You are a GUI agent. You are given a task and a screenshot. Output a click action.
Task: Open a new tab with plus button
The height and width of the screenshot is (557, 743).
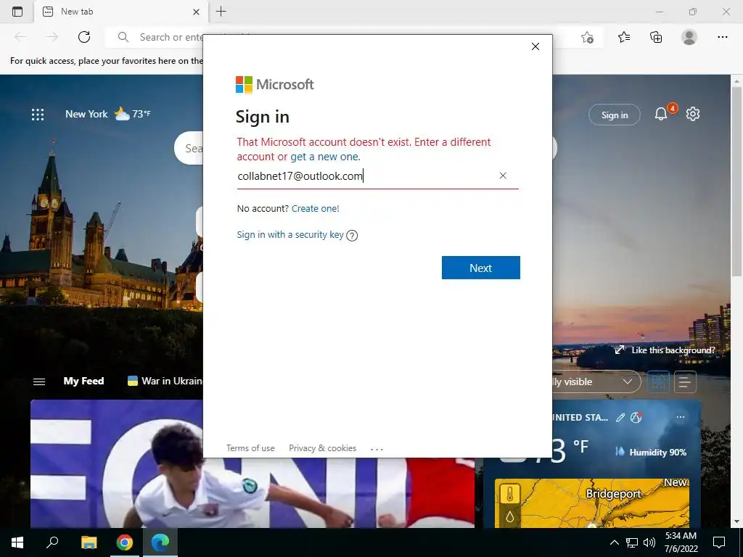[221, 12]
